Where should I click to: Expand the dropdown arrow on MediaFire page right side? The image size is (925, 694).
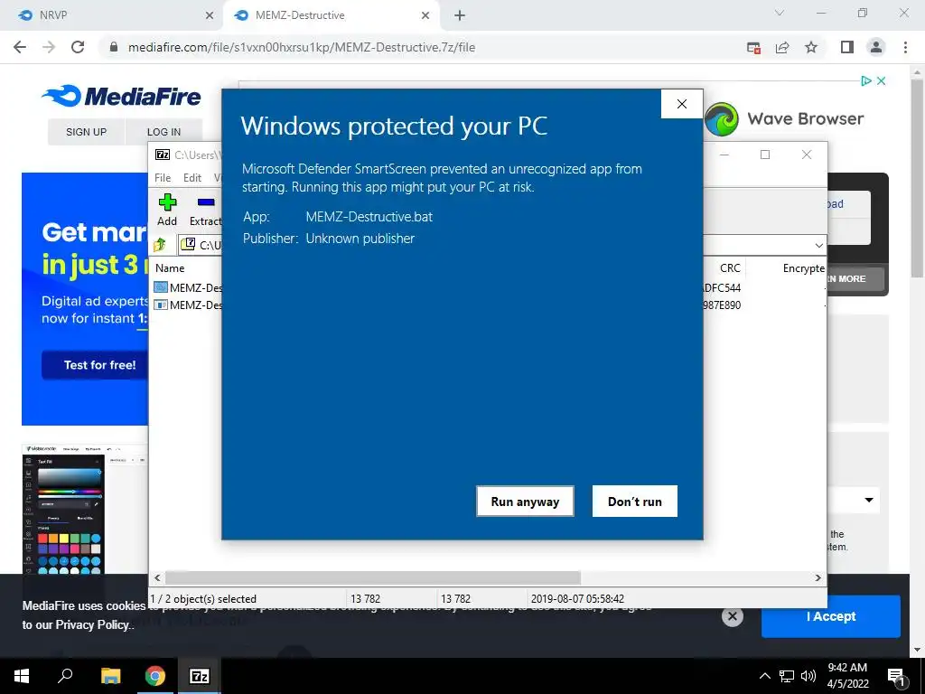click(x=869, y=500)
